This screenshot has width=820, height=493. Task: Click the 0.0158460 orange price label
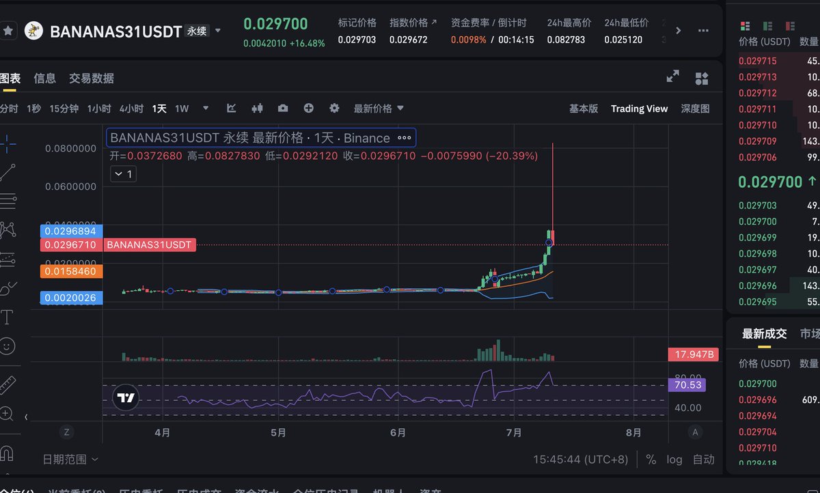pyautogui.click(x=72, y=271)
